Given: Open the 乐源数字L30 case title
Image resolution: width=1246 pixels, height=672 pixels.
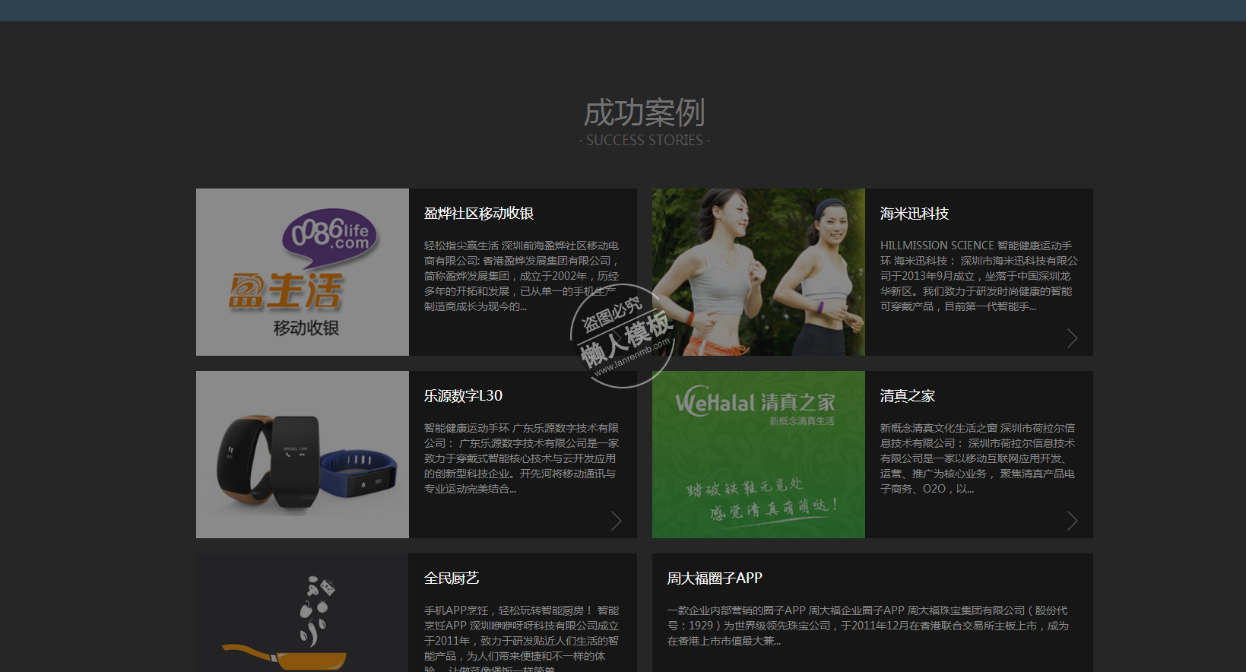Looking at the screenshot, I should [463, 396].
